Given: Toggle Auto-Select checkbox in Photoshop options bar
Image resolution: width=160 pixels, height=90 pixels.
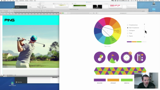Looking at the screenshot, I should pyautogui.click(x=4, y=11).
